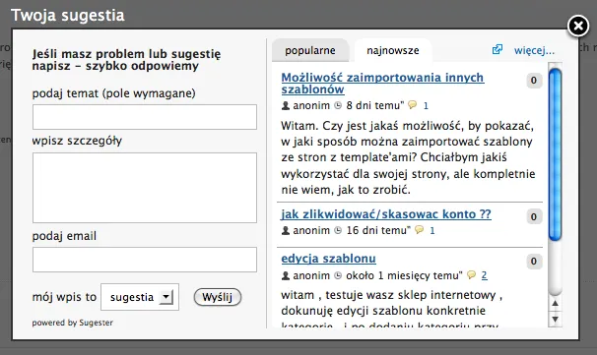Viewport: 597px width, 355px height.
Task: Click the vote count 0 for edycja szablonu
Action: 534,262
